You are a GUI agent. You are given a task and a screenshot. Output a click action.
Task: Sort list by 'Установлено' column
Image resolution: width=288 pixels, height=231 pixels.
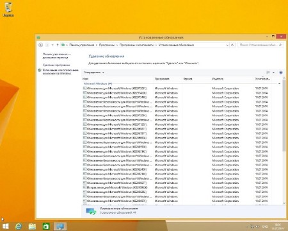point(263,79)
